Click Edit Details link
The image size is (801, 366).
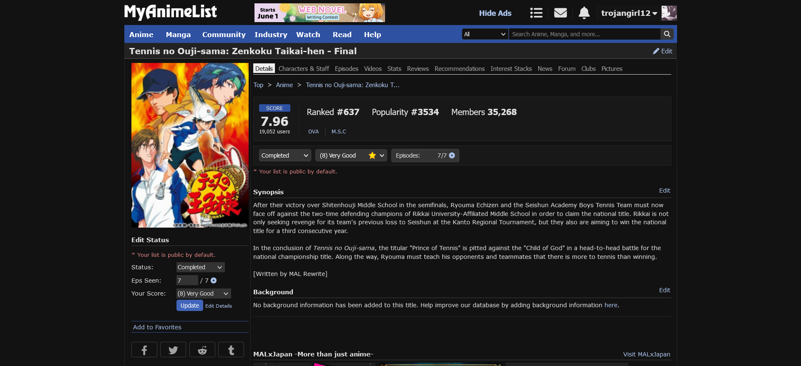point(219,306)
